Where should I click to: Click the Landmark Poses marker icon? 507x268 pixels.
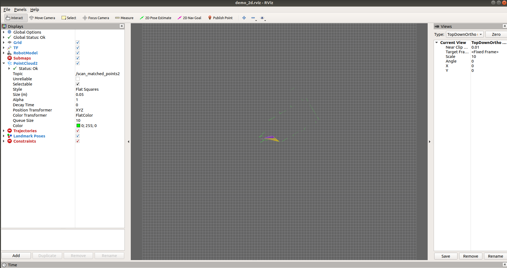pyautogui.click(x=10, y=136)
